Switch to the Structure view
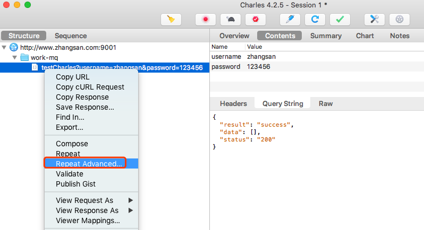424x230 pixels. [24, 36]
